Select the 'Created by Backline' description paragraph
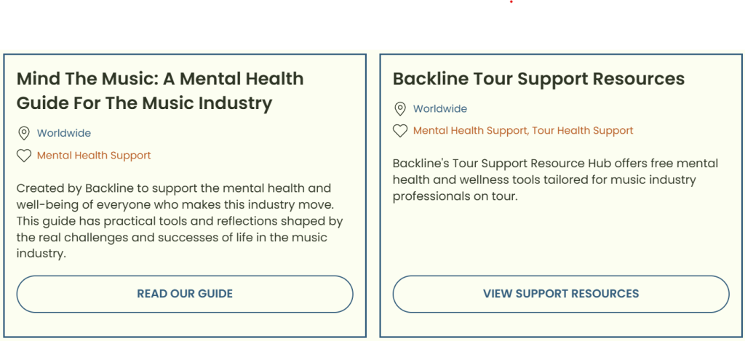Image resolution: width=745 pixels, height=341 pixels. tap(180, 221)
